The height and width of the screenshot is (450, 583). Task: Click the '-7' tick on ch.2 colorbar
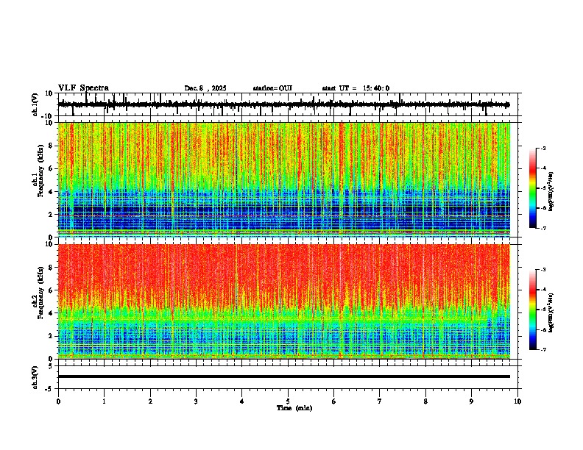[x=543, y=350]
